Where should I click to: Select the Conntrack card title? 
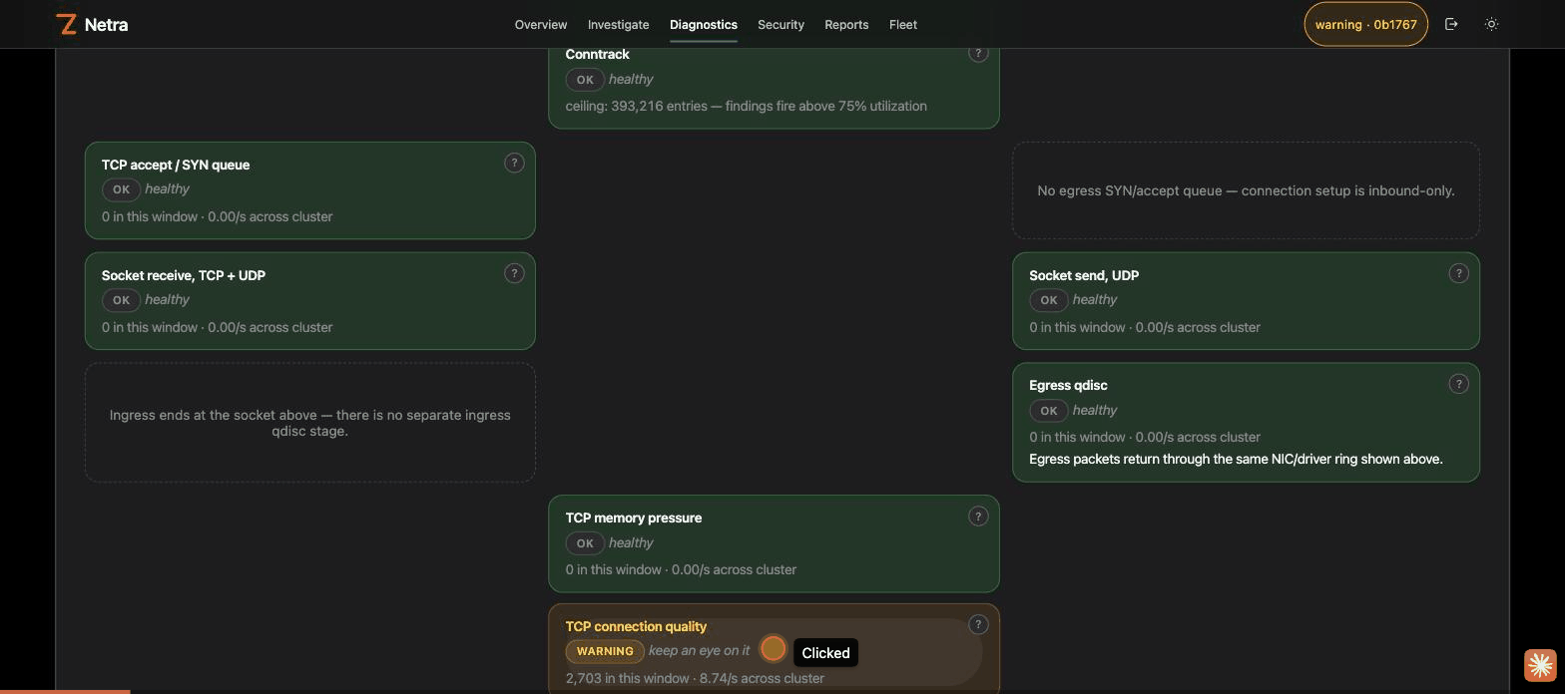tap(597, 54)
